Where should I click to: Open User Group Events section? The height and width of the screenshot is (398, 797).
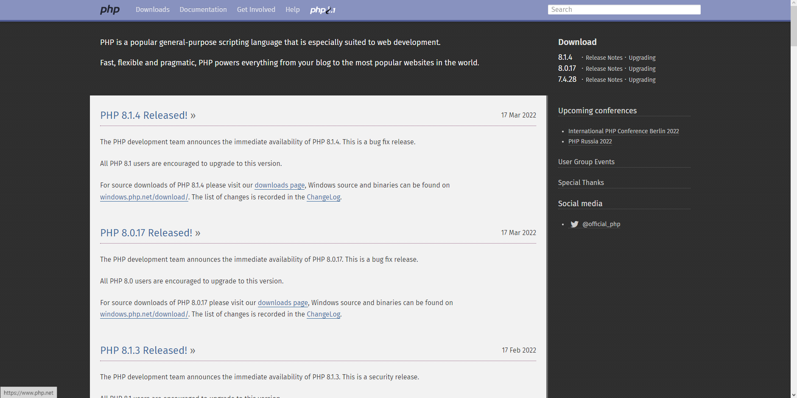click(586, 162)
